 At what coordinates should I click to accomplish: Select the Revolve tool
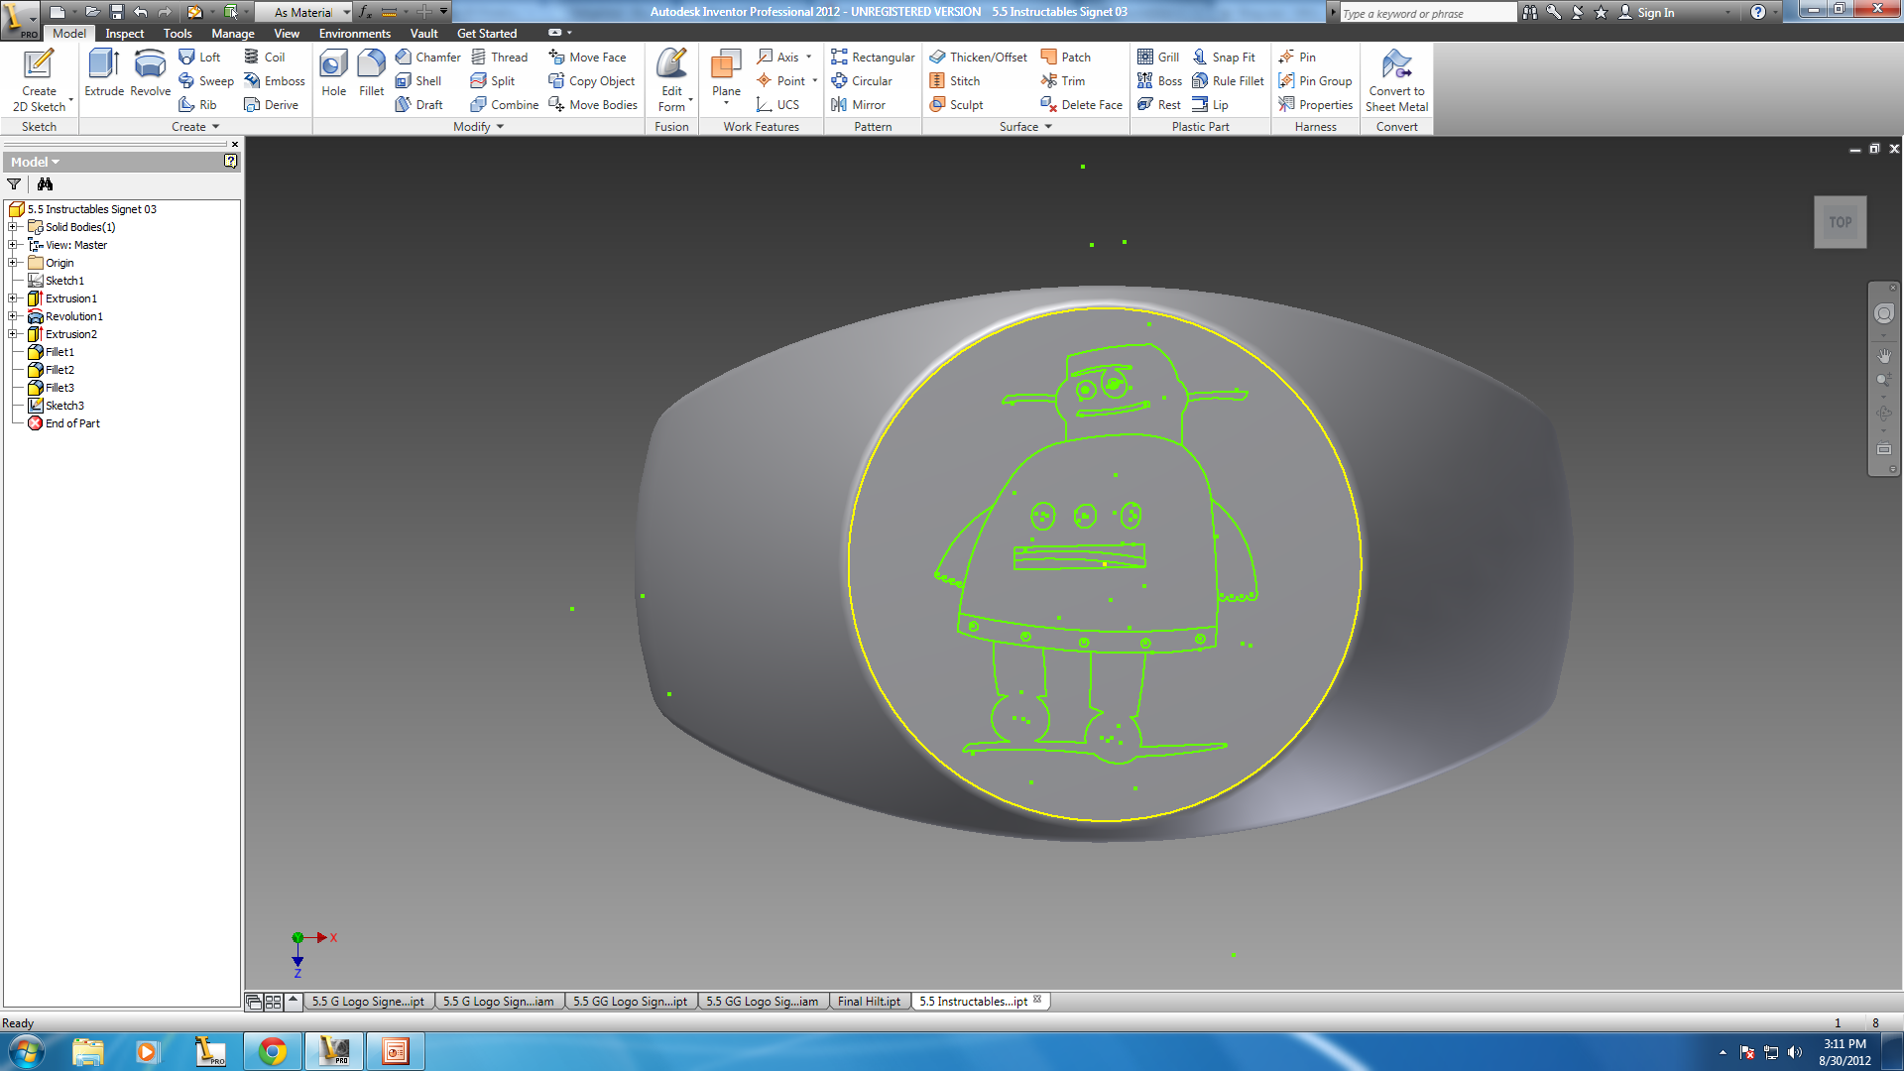(x=150, y=72)
